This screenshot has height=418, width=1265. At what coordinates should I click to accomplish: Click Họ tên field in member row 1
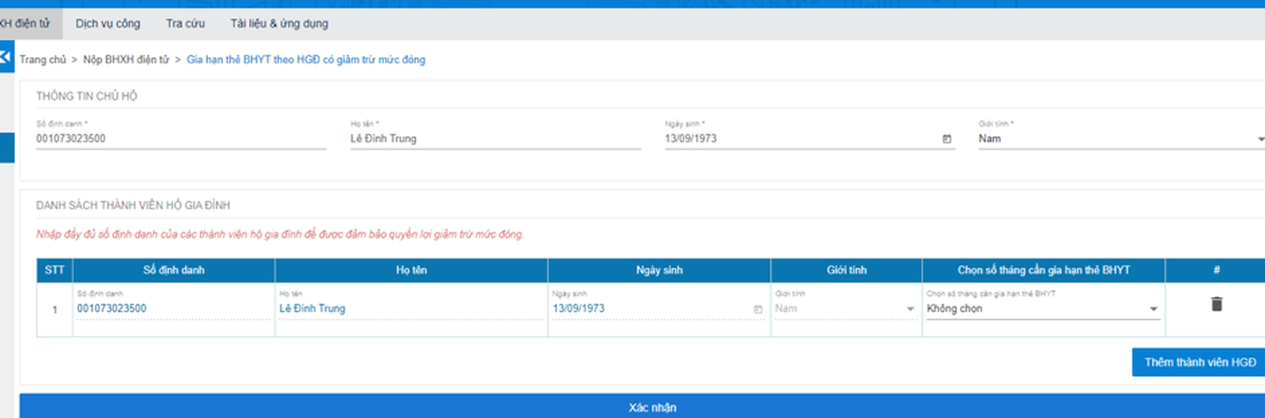point(410,309)
